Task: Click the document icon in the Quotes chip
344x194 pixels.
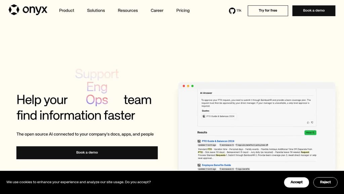Action: click(x=204, y=116)
